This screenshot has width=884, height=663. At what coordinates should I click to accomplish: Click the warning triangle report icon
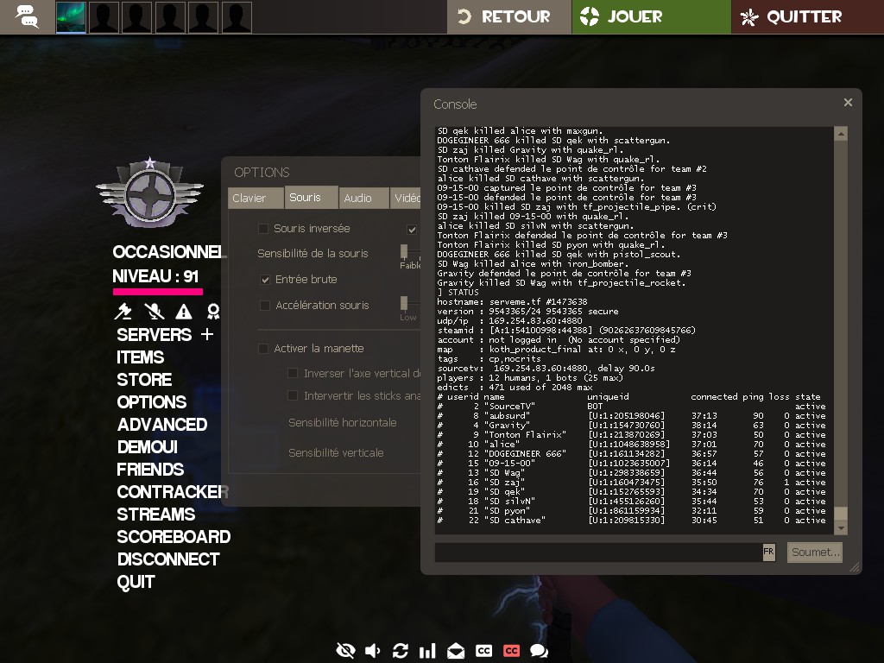(184, 312)
